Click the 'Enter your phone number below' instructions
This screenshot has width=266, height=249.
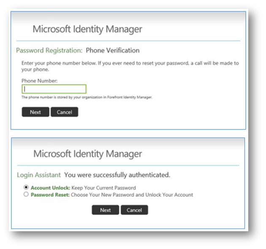point(130,66)
